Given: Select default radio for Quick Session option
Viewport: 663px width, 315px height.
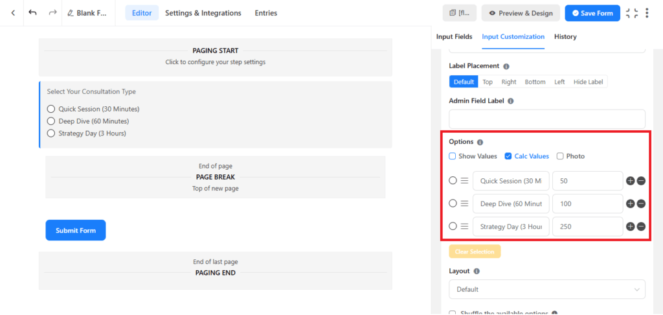Looking at the screenshot, I should click(453, 181).
